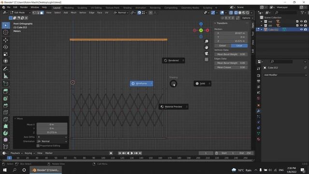Click the zoom magnifier viewport gizmo
The image size is (309, 174).
(206, 42)
